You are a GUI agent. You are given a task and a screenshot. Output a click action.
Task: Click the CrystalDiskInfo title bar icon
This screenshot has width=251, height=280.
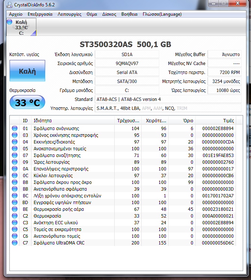point(9,4)
